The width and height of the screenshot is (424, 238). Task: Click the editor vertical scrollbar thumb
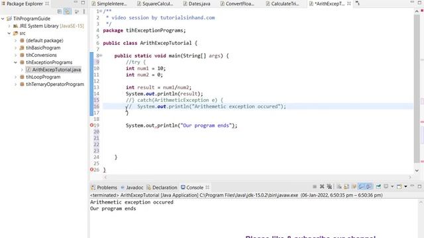[417, 89]
